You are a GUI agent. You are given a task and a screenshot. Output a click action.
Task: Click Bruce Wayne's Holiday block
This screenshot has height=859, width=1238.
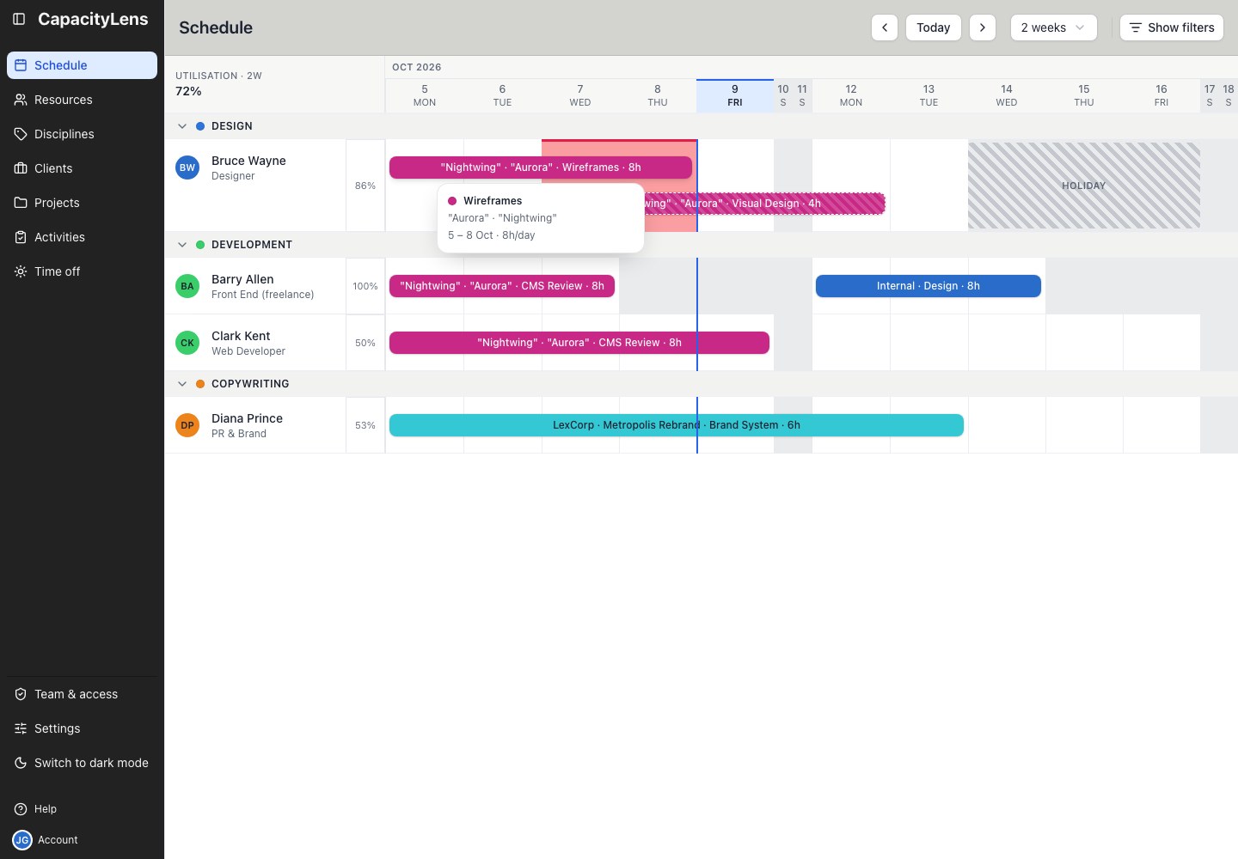click(x=1084, y=186)
